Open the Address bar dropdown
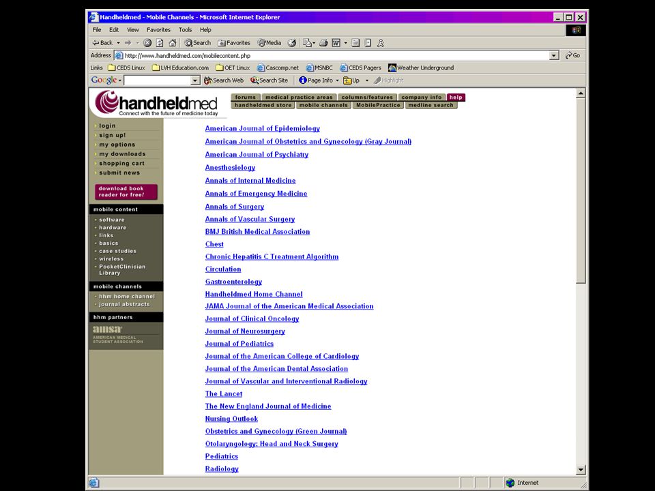Viewport: 655px width, 491px height. tap(554, 55)
